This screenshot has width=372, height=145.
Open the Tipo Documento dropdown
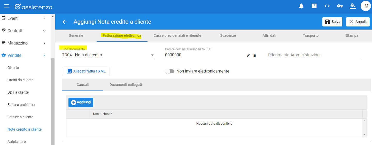coord(108,55)
